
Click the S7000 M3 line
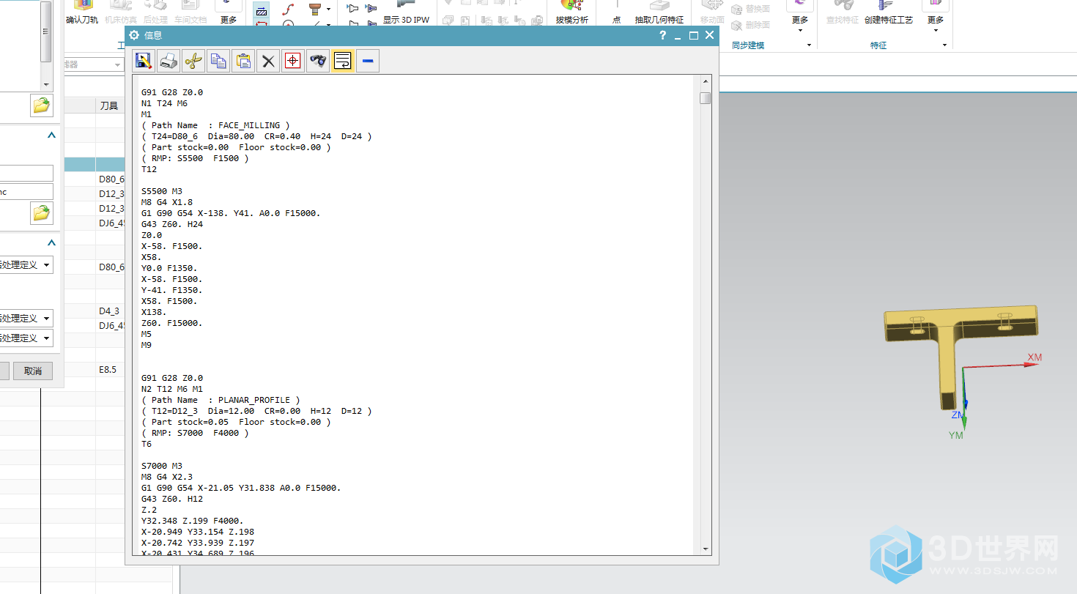(x=162, y=466)
